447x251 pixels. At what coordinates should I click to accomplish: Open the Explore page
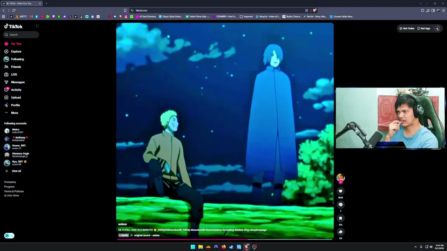click(x=13, y=52)
